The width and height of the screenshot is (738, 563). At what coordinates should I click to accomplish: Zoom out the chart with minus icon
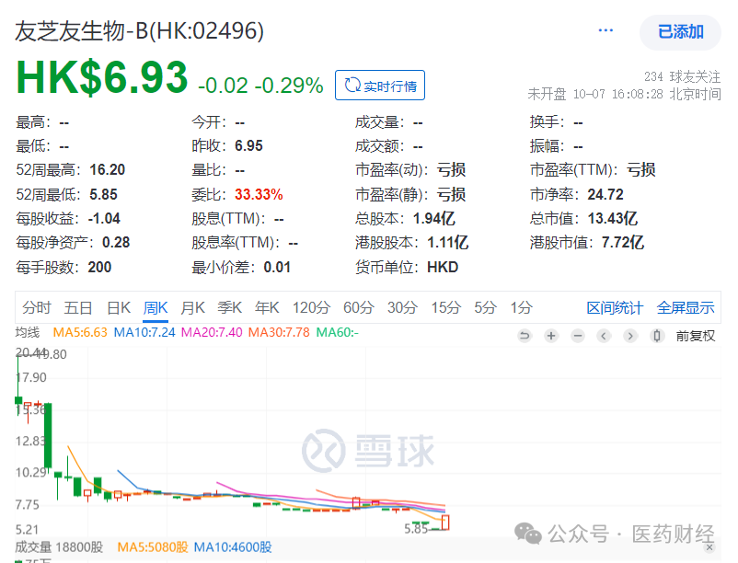click(x=578, y=336)
